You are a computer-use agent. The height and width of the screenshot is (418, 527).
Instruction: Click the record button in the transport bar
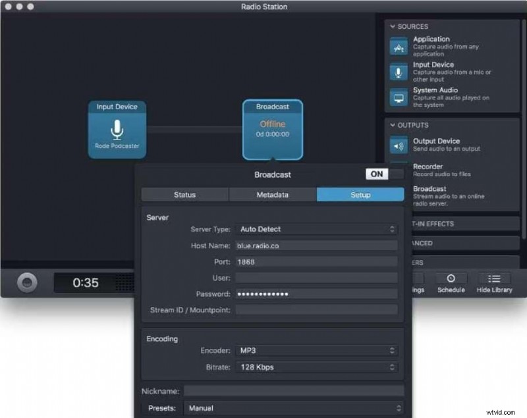(28, 282)
